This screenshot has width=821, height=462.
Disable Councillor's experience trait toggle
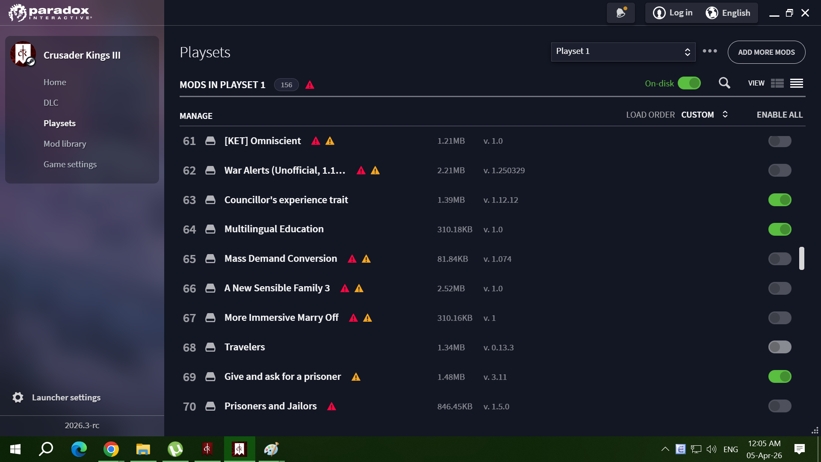[x=780, y=200]
